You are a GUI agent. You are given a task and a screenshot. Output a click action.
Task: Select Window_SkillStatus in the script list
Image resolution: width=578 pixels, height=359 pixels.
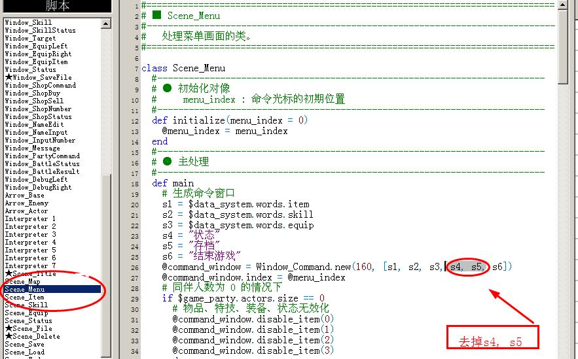pos(40,31)
